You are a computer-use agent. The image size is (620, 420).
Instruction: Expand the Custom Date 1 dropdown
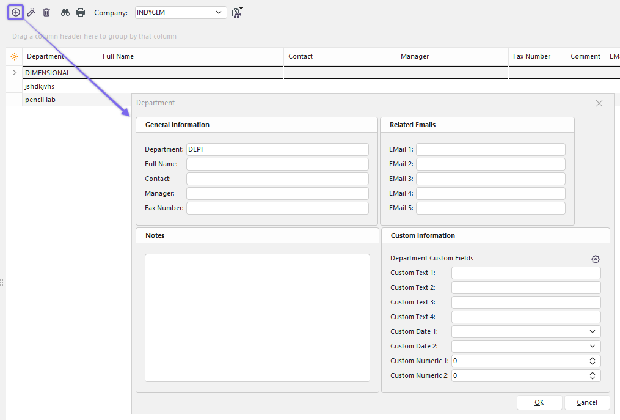tap(592, 331)
